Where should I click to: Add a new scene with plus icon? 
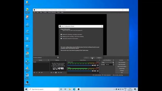coord(34,73)
